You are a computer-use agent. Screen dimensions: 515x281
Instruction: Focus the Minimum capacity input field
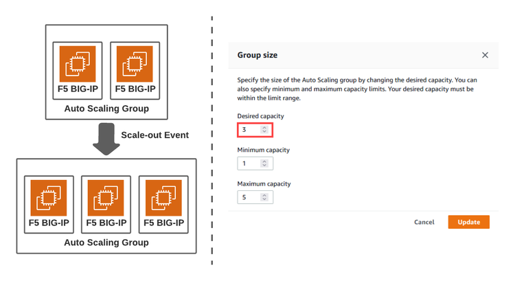[255, 164]
